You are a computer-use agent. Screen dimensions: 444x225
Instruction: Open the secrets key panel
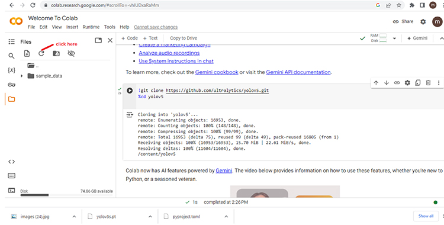pos(11,85)
